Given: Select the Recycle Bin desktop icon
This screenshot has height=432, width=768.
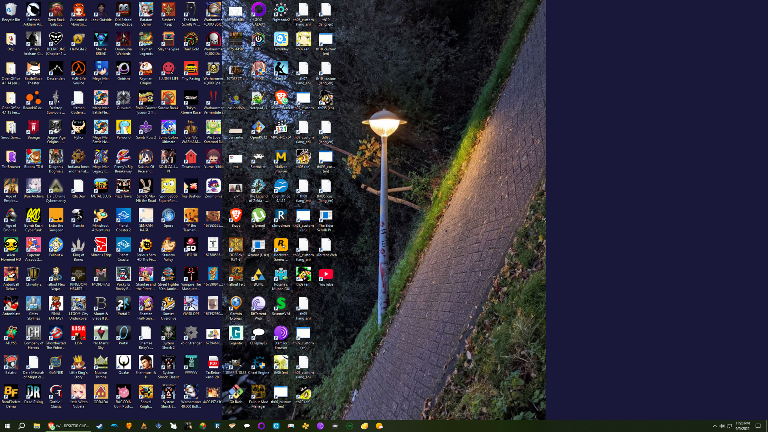Looking at the screenshot, I should coord(11,10).
